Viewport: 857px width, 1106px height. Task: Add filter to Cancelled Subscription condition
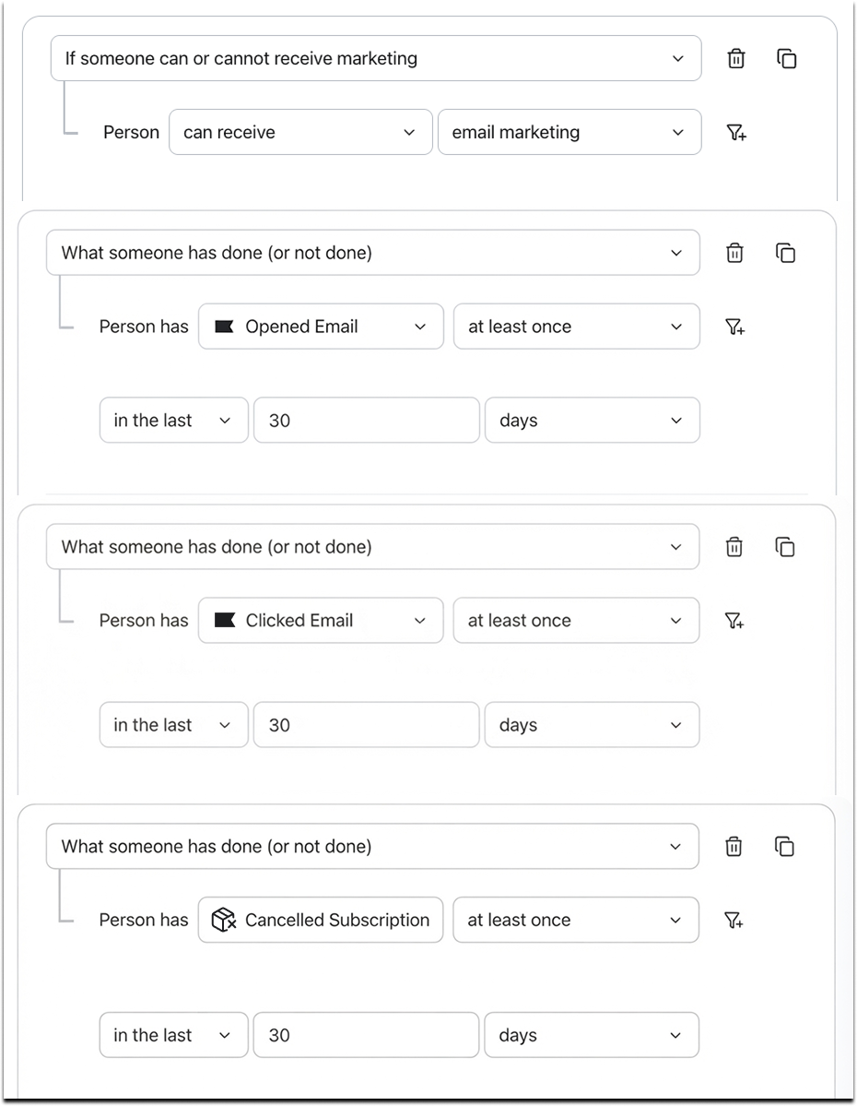[734, 920]
